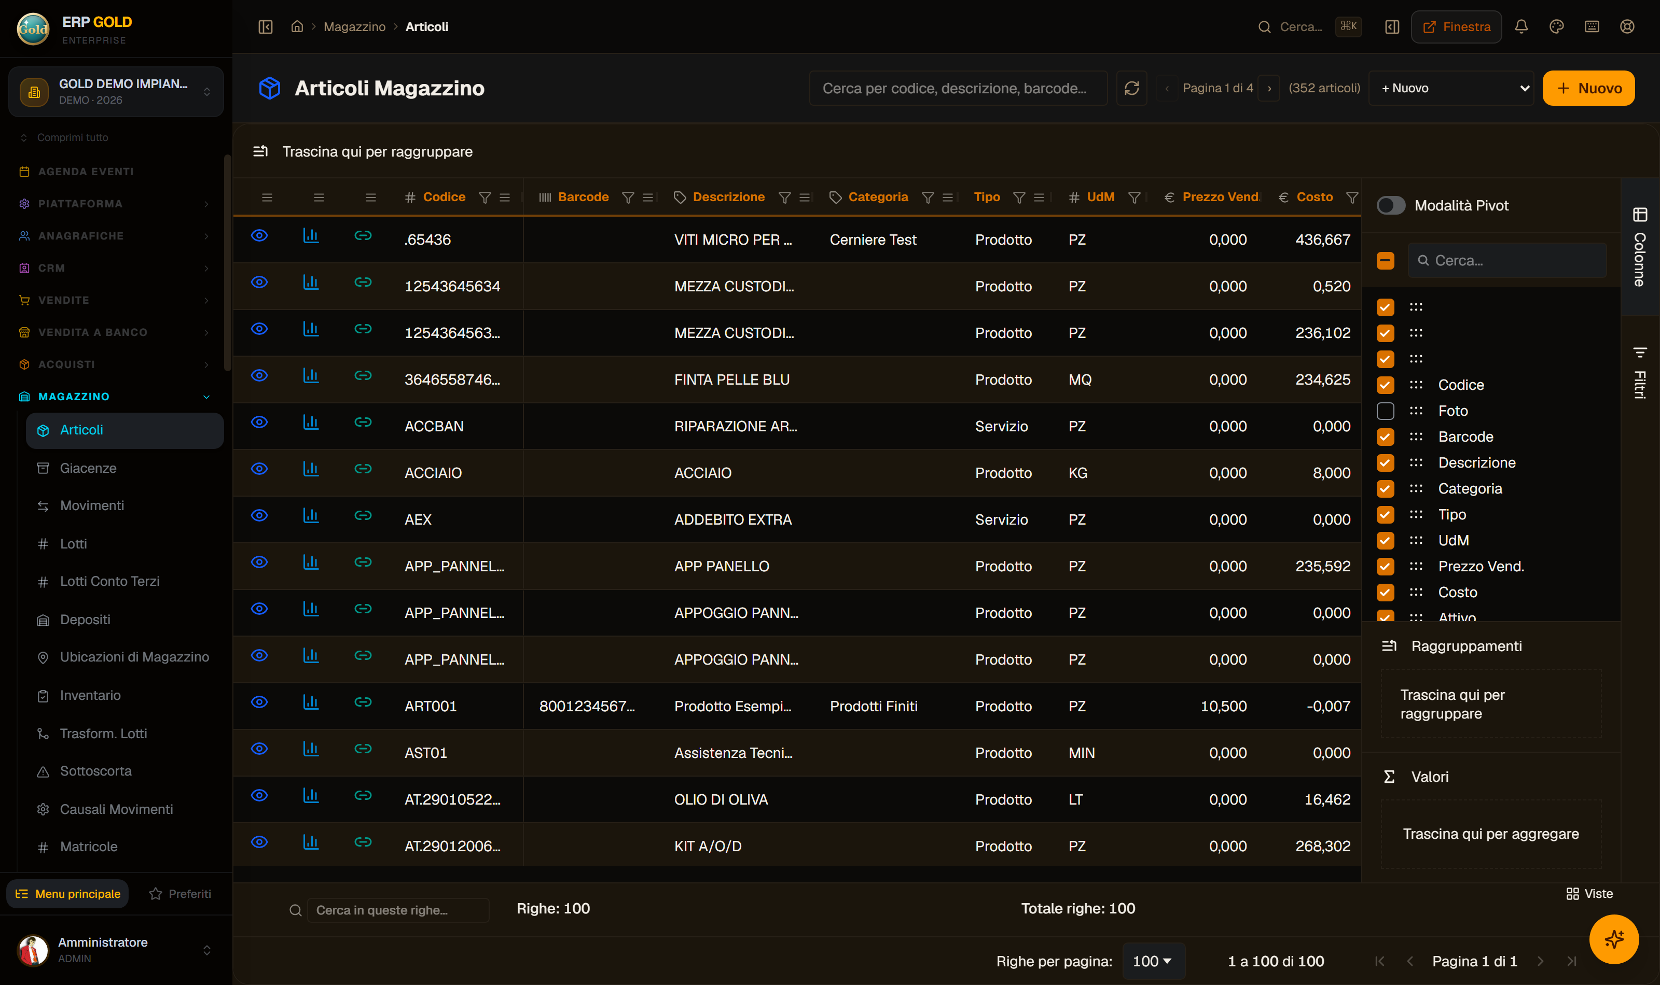Viewport: 1660px width, 985px height.
Task: Click Comprimi tutto
Action: click(65, 137)
